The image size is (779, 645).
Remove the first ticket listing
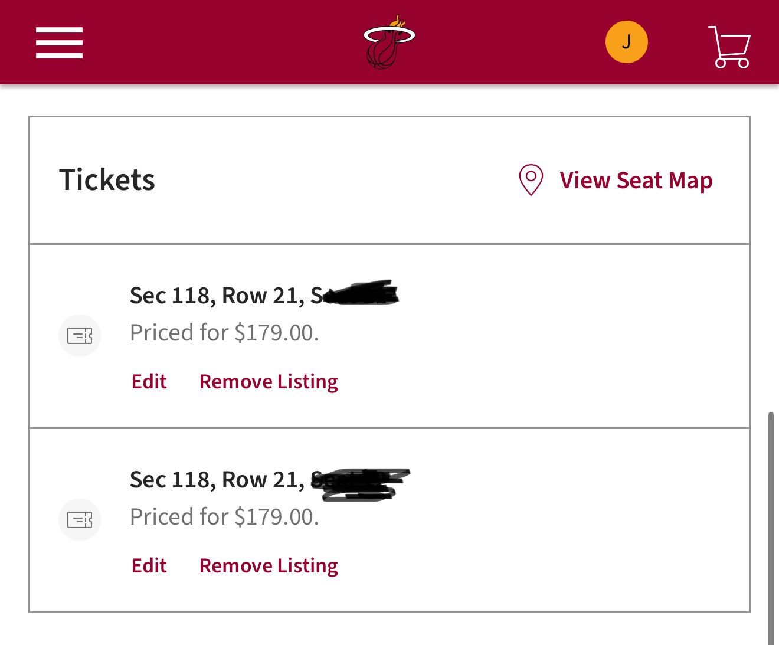pyautogui.click(x=269, y=381)
